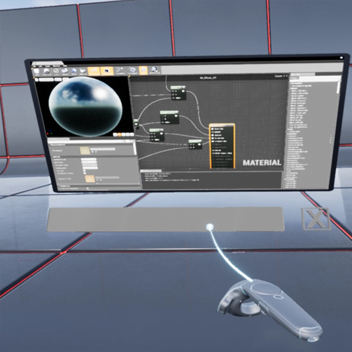Click the Details panel vertical scrollbar
Screen dimensions: 352x352
pos(135,149)
